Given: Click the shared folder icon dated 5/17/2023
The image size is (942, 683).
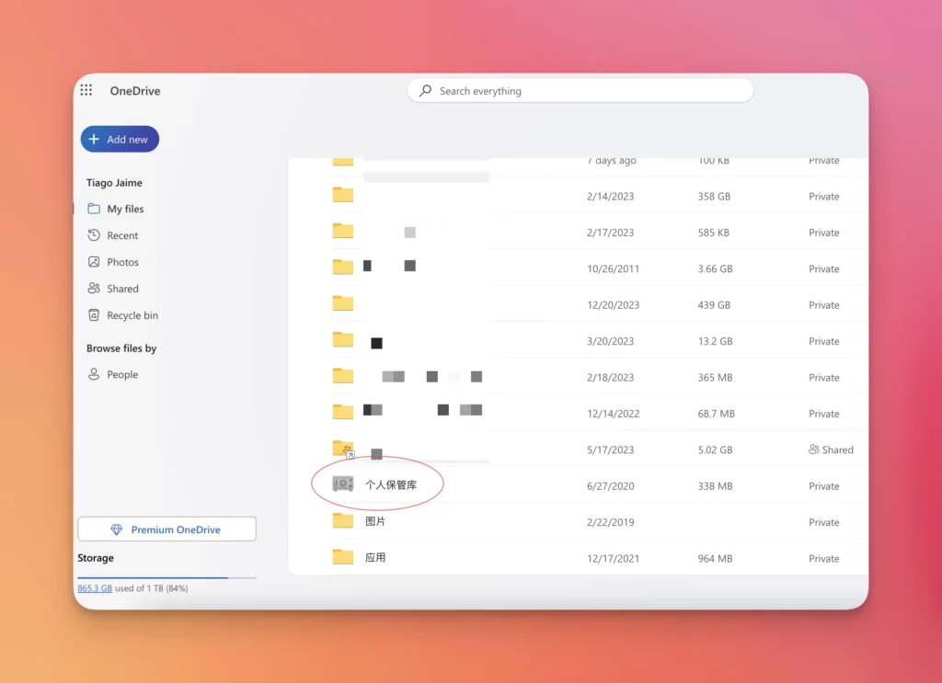Looking at the screenshot, I should click(x=344, y=449).
